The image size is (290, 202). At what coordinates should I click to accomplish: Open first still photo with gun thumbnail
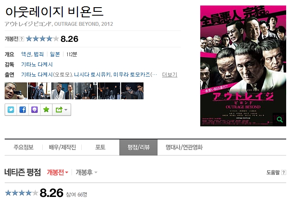(16, 91)
